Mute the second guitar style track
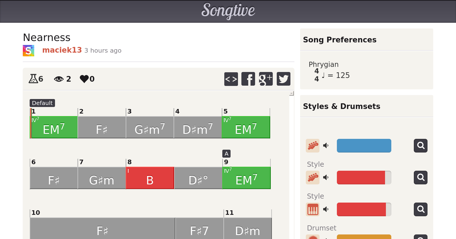Screen dimensions: 456x239 326,178
